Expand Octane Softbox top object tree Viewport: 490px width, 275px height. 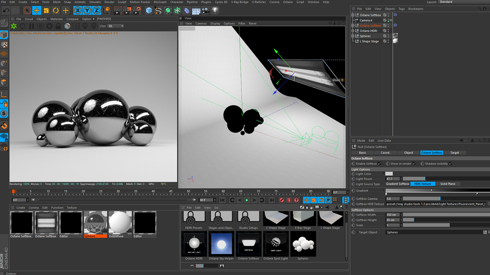point(353,15)
